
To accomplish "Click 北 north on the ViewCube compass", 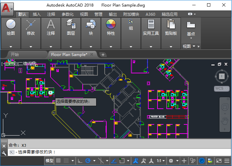I will 222,70.
